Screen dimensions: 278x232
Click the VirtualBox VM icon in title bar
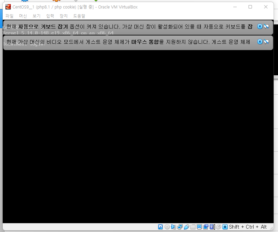click(x=8, y=7)
